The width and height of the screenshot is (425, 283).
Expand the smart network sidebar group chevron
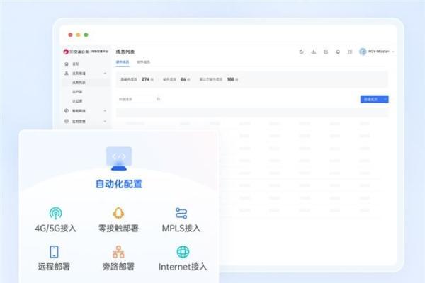pyautogui.click(x=105, y=111)
